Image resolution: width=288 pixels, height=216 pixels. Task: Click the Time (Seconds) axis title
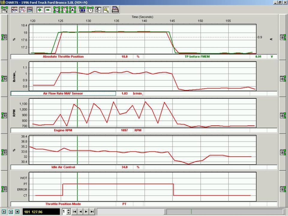click(x=142, y=17)
